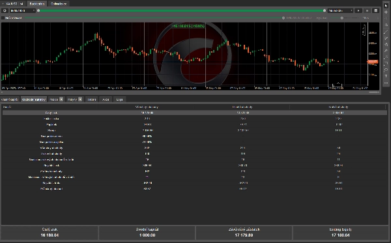Click the end handle of green backtest range
391x243 pixels.
click(x=324, y=10)
